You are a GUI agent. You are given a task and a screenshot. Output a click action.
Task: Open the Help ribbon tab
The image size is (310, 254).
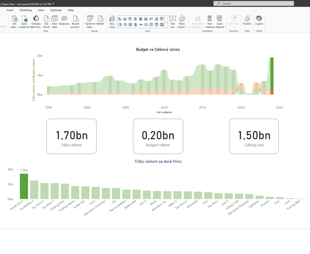tap(71, 10)
